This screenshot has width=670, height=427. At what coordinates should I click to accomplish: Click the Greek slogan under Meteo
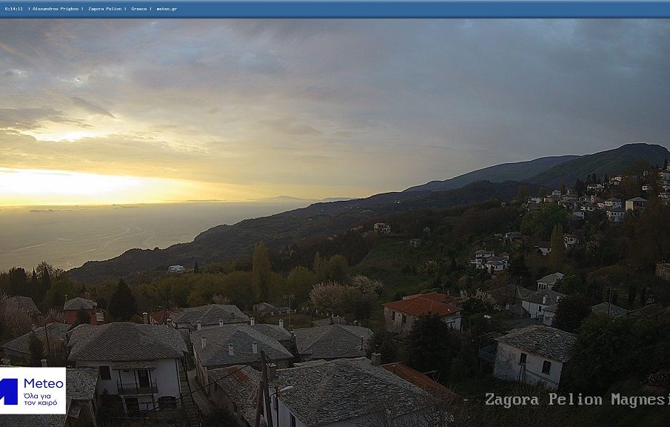[x=41, y=399]
